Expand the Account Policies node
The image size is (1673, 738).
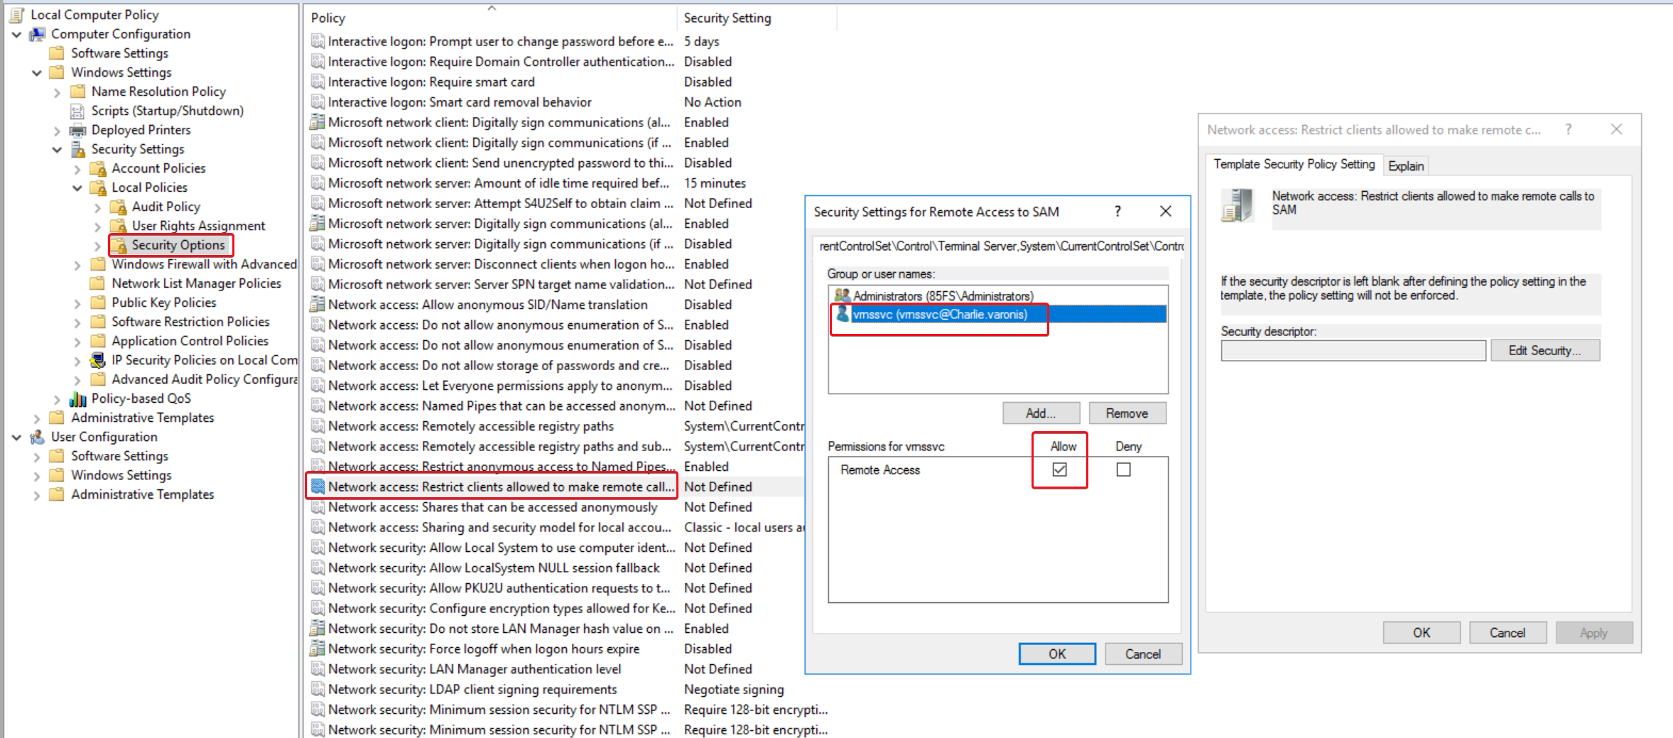(77, 168)
